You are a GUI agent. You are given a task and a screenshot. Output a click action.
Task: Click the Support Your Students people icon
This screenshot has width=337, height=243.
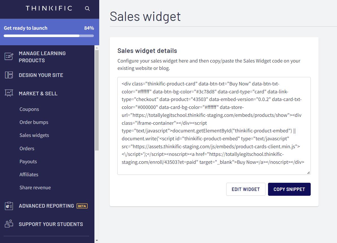coord(9,224)
